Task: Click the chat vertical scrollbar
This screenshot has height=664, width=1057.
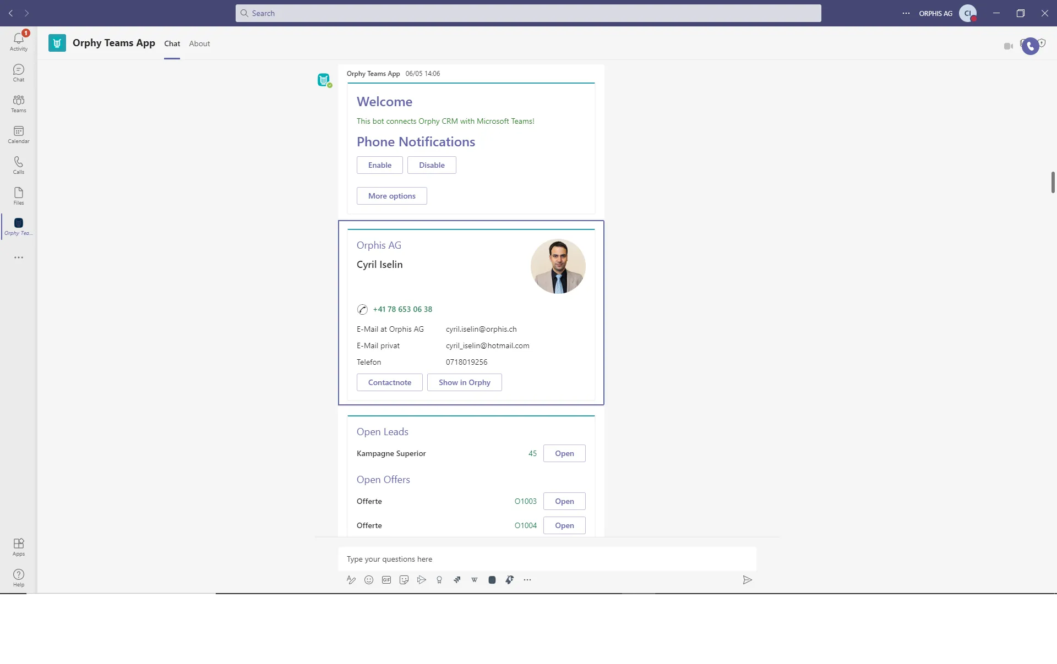Action: 1053,182
